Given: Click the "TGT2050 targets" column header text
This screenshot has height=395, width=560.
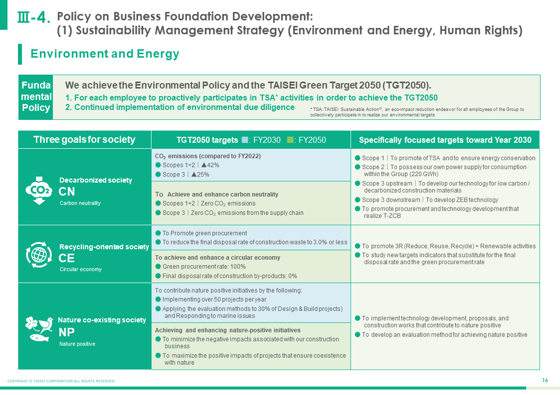Looking at the screenshot, I should 207,140.
